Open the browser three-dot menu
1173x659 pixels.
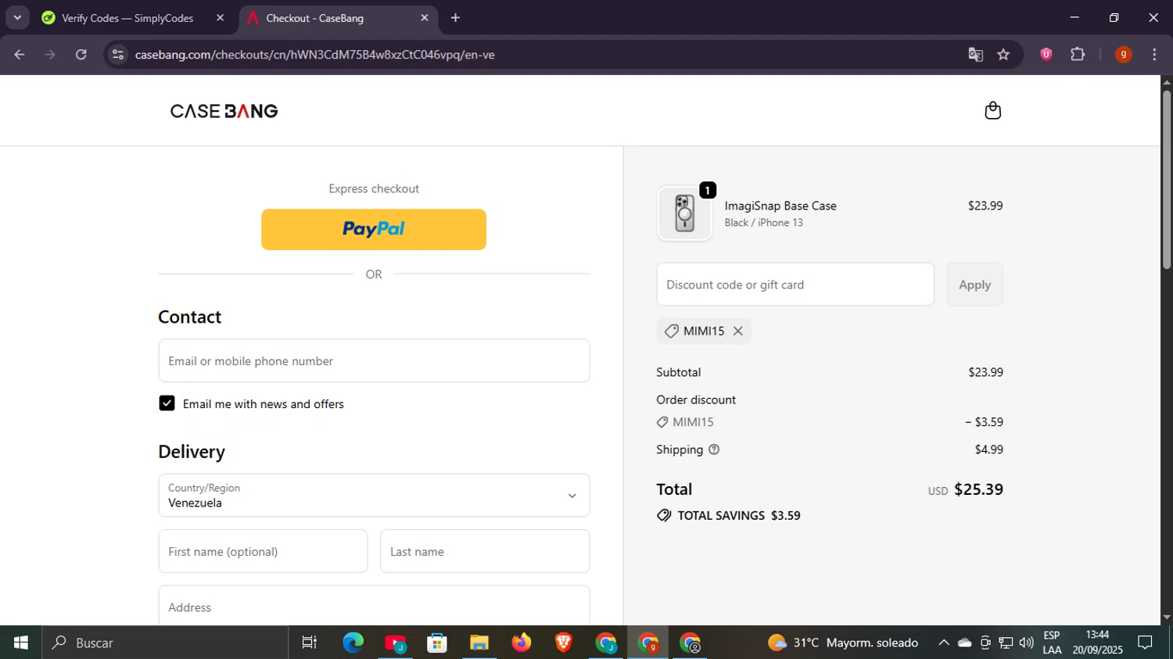point(1154,55)
